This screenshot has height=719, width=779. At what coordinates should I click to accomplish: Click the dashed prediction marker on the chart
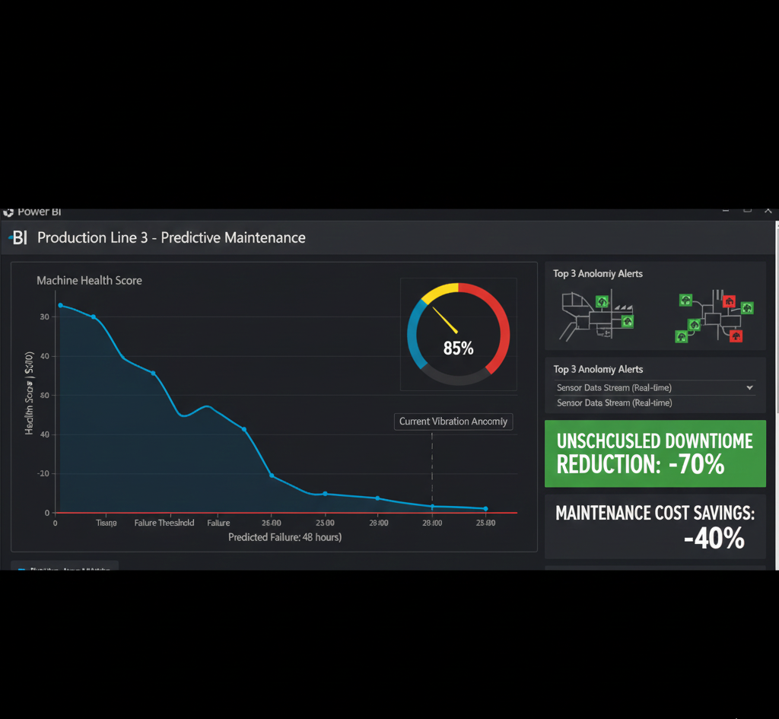point(431,464)
